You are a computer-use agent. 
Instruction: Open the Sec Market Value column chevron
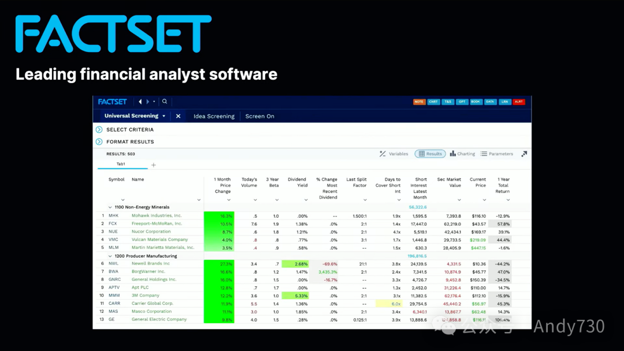point(459,200)
